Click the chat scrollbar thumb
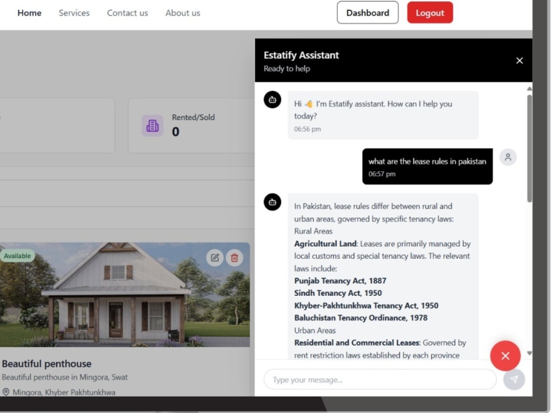Viewport: 551px width, 413px height. point(529,149)
